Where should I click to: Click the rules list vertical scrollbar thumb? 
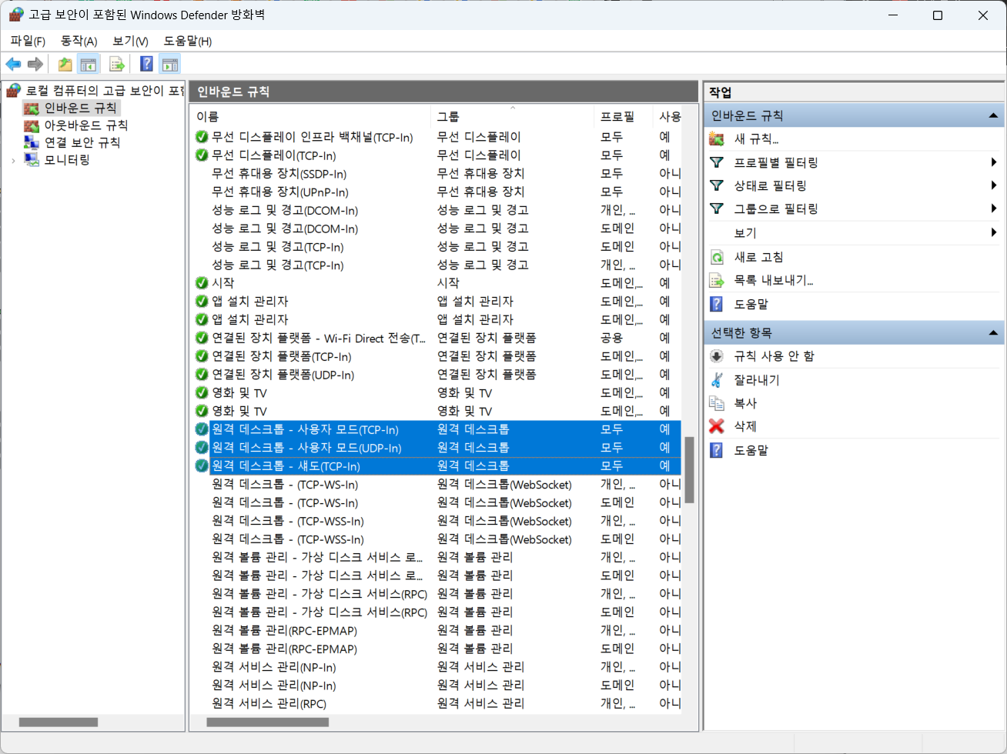[689, 470]
